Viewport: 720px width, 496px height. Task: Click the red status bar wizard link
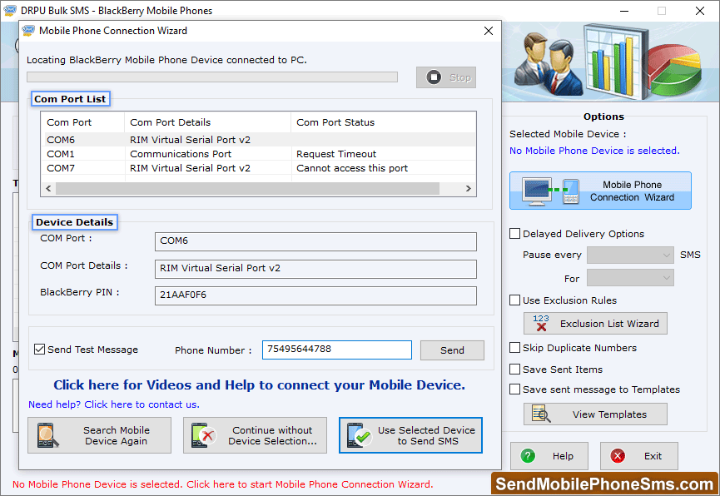coord(223,484)
